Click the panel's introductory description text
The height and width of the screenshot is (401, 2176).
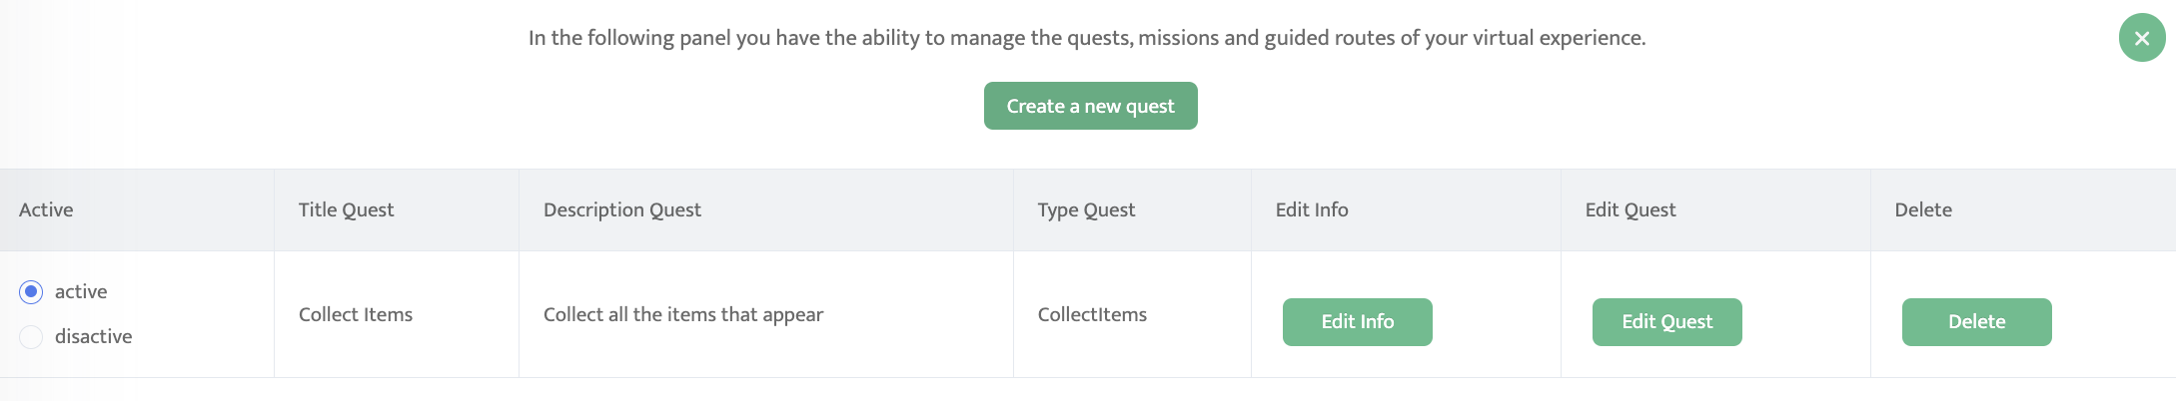(x=1087, y=38)
